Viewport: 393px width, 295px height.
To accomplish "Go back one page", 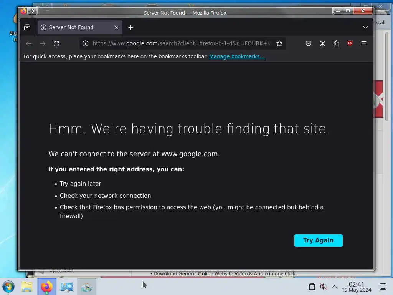I will click(x=29, y=44).
